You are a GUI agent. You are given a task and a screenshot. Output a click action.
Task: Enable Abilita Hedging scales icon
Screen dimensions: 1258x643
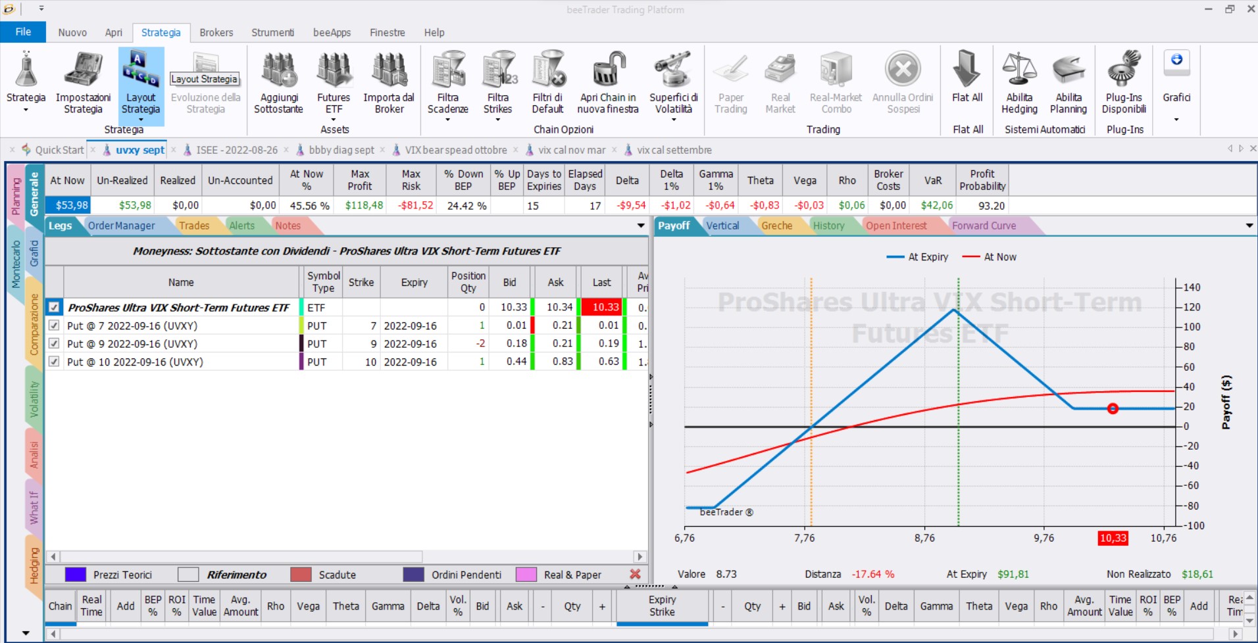[1019, 69]
